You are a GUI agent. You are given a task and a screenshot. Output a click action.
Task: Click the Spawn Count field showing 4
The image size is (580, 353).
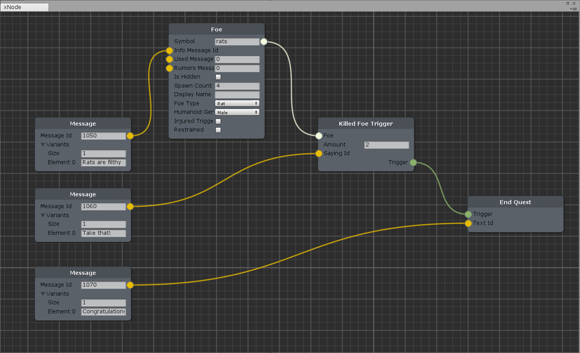[x=237, y=86]
